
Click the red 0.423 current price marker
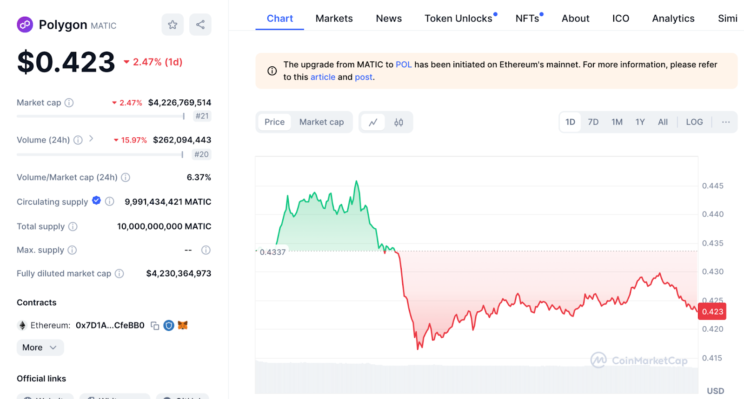[x=712, y=312]
